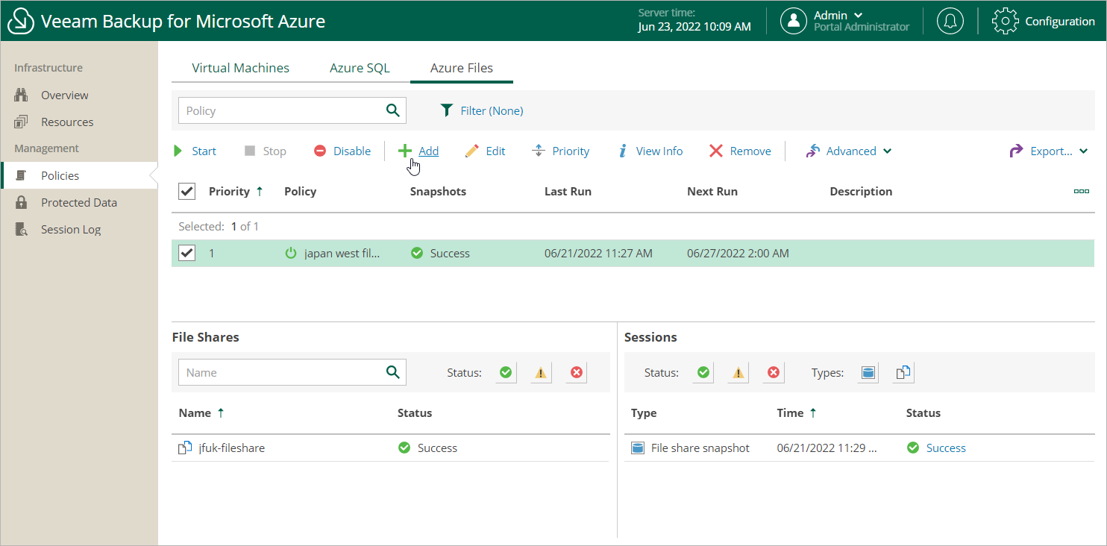Open the Azure SQL tab
The height and width of the screenshot is (546, 1107).
pyautogui.click(x=360, y=68)
